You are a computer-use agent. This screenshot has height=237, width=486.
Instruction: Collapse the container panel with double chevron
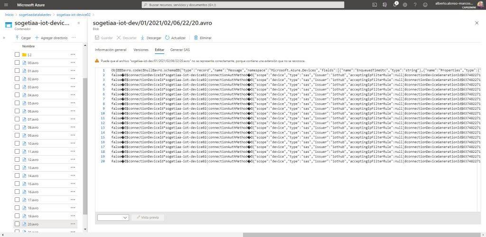(78, 23)
